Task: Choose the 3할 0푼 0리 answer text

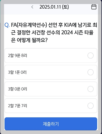Action: 17,89
